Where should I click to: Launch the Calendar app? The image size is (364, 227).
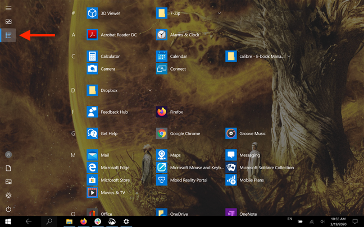[171, 56]
